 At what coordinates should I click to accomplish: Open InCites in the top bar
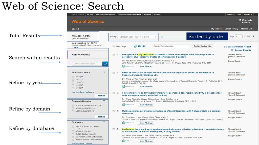point(90,14)
